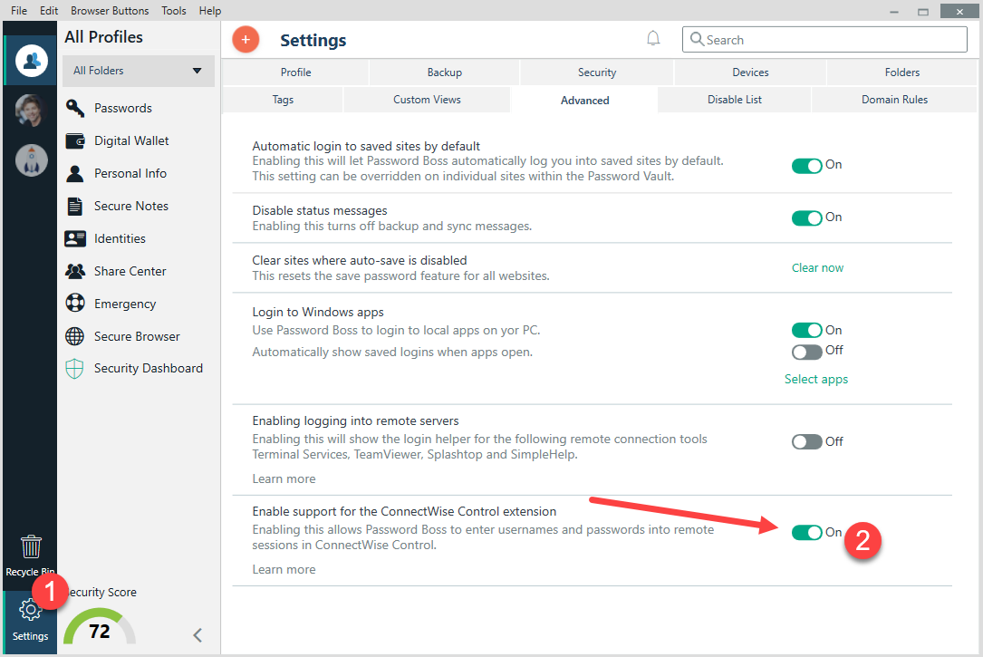Viewport: 983px width, 657px height.
Task: Open Learn more under ConnectWise Control
Action: [284, 569]
